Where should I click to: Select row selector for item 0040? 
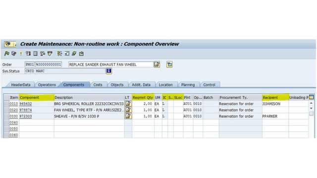coord(6,123)
